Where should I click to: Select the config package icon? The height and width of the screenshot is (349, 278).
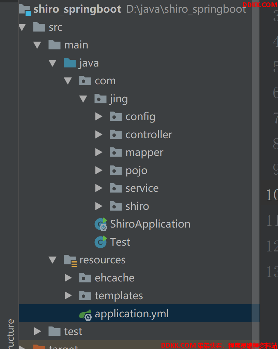(116, 116)
